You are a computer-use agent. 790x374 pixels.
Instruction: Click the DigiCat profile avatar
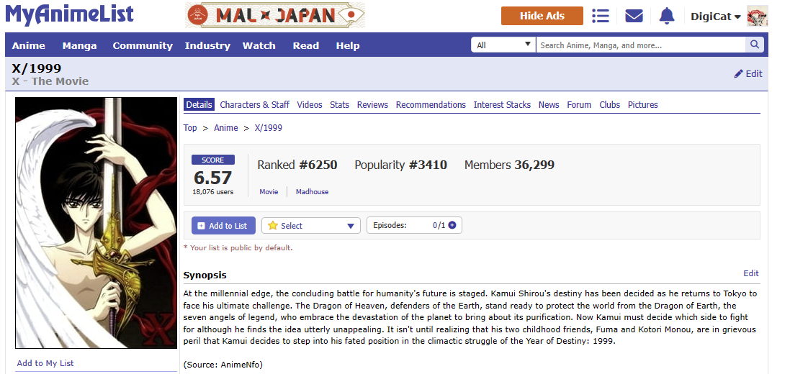click(x=758, y=16)
